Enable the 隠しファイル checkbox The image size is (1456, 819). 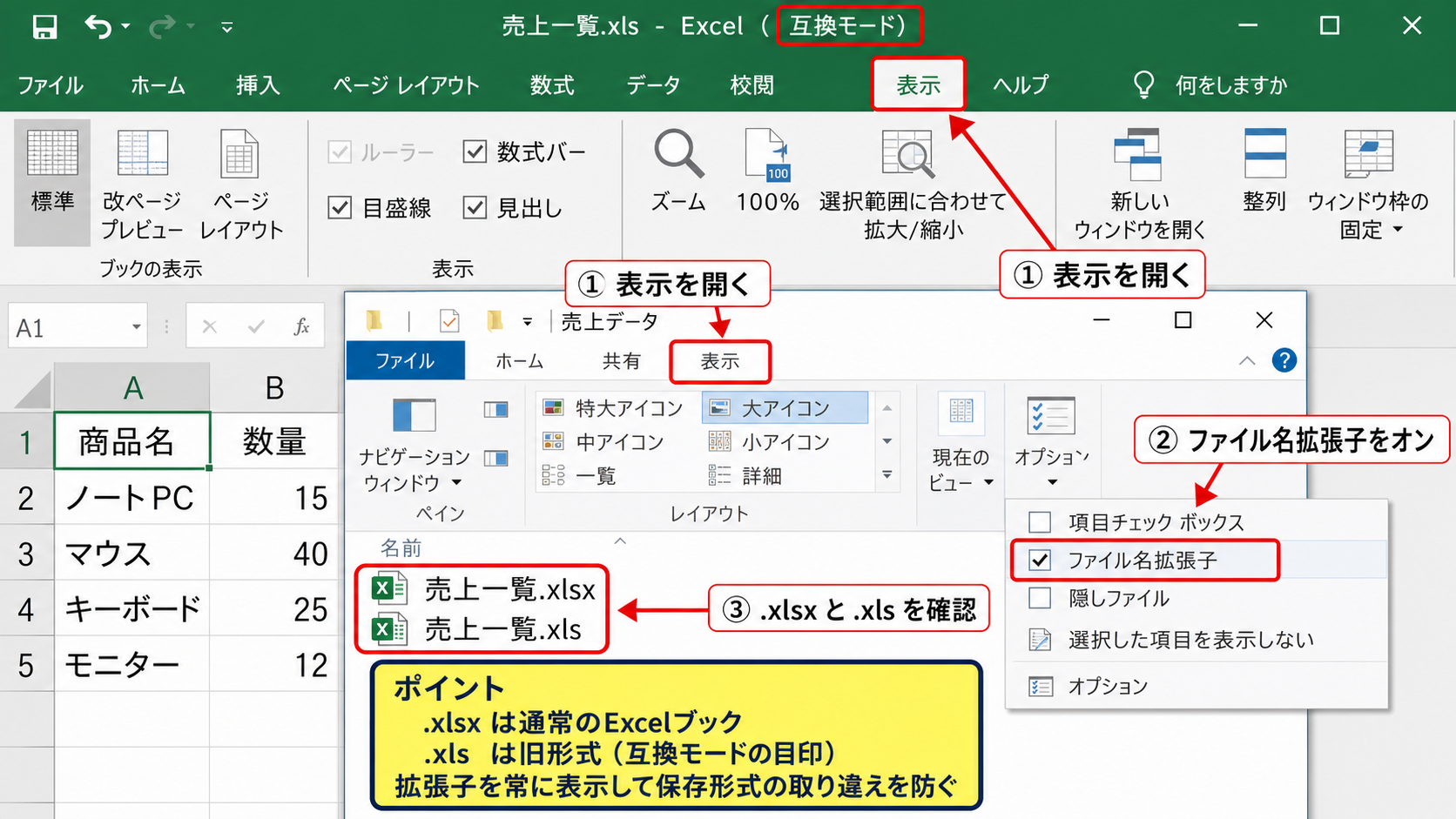coord(1040,599)
